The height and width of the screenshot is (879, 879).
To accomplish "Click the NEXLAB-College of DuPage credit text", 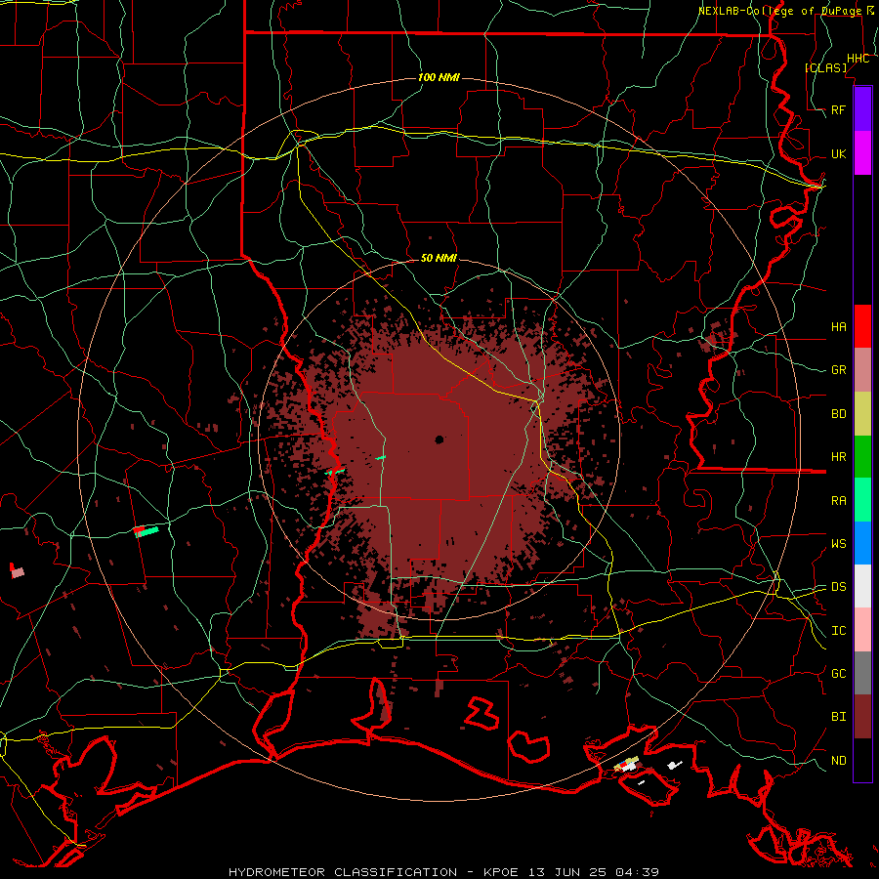I will pos(780,11).
